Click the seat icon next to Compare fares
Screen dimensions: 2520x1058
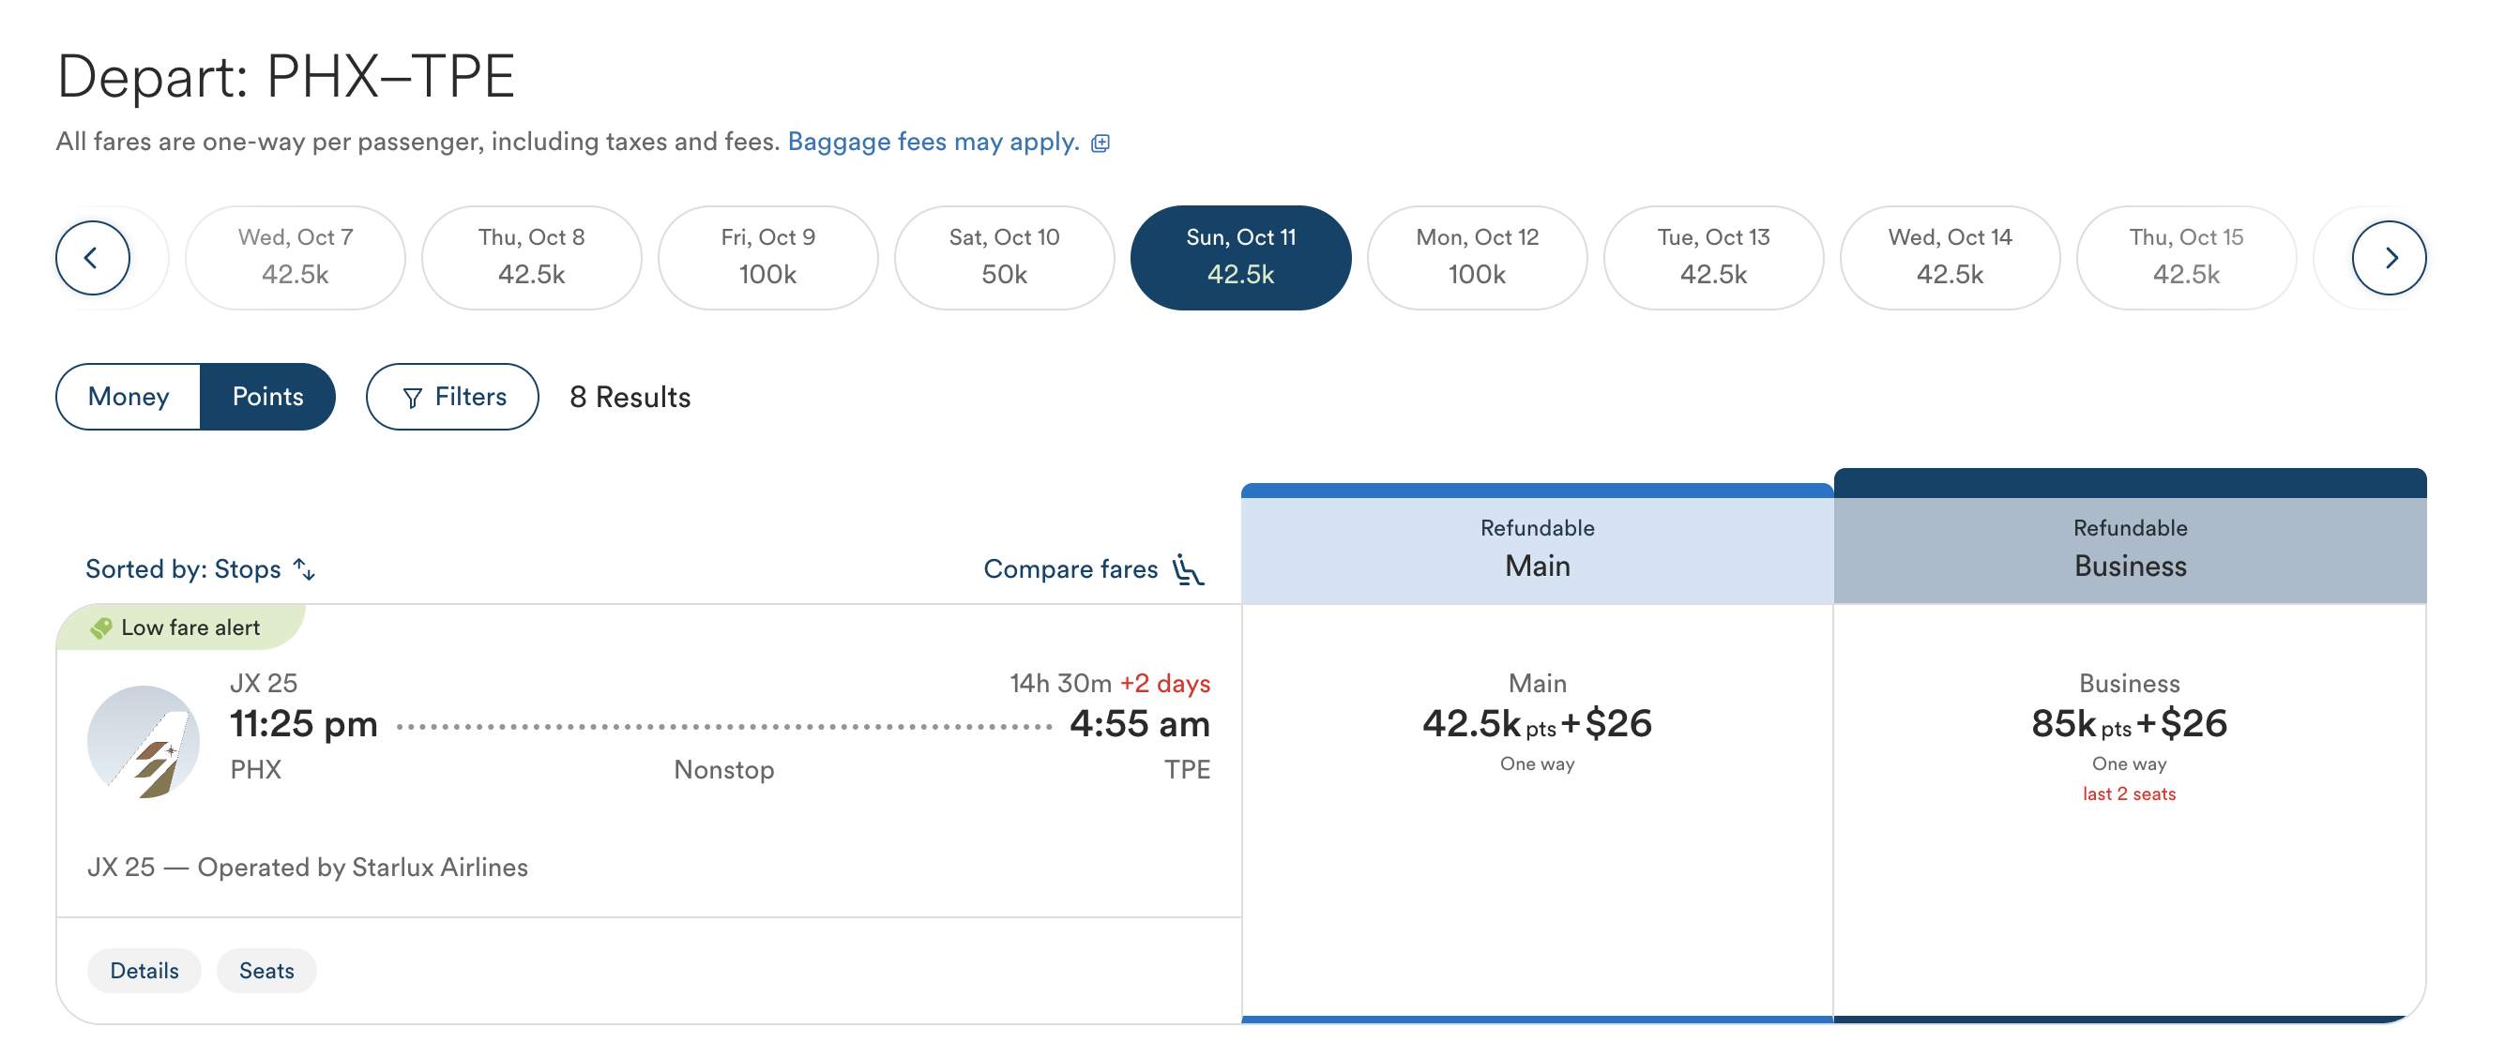pos(1188,569)
